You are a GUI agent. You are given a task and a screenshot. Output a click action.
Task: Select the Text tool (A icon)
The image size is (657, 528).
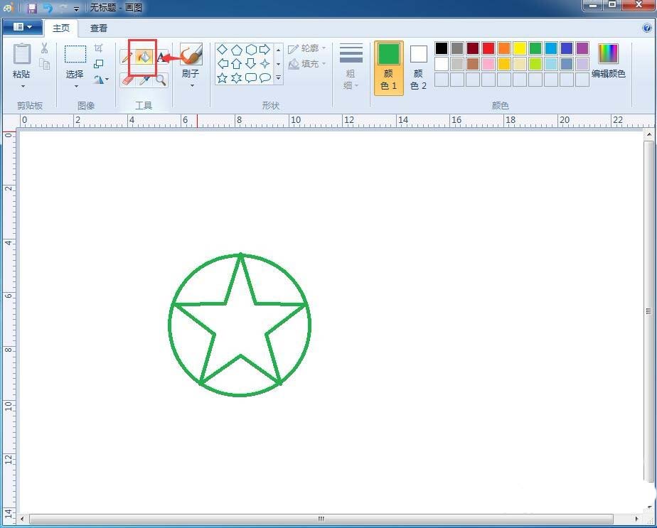point(161,57)
